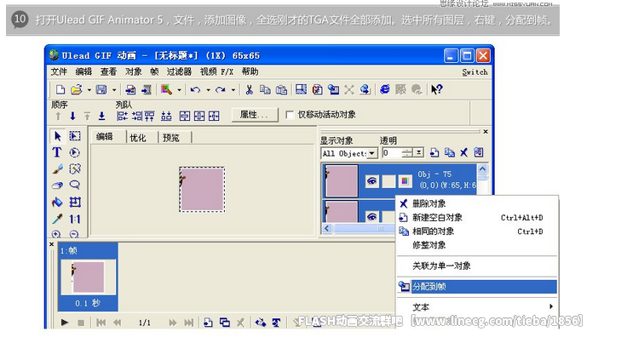
Task: Click the add frame icon below timeline
Action: (208, 323)
